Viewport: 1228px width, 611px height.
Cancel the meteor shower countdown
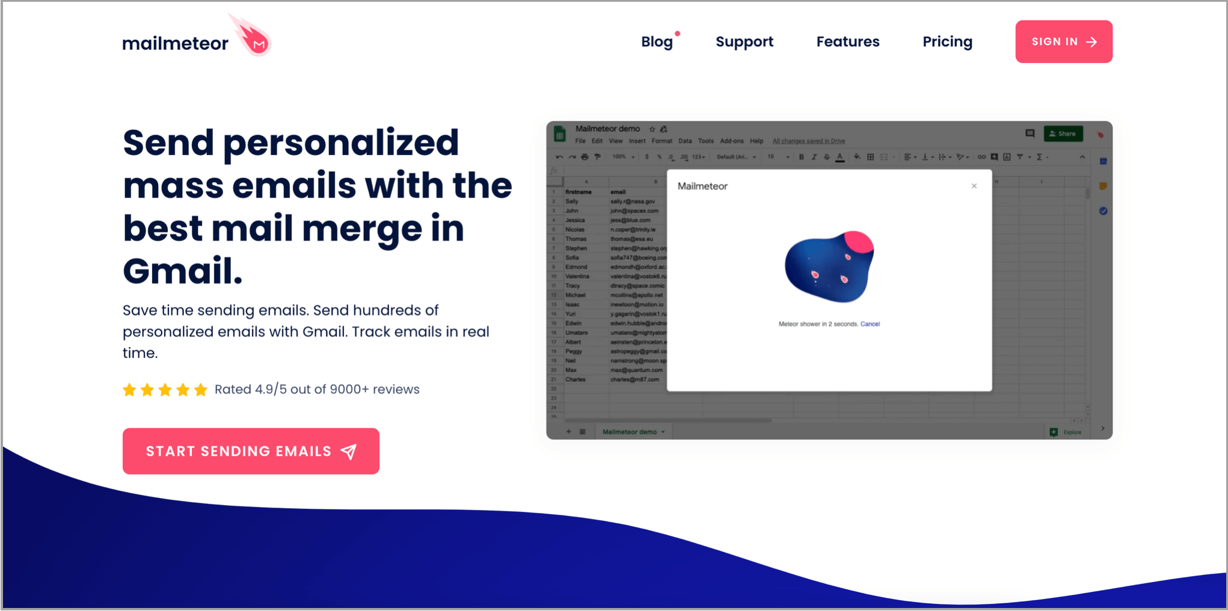click(x=870, y=324)
